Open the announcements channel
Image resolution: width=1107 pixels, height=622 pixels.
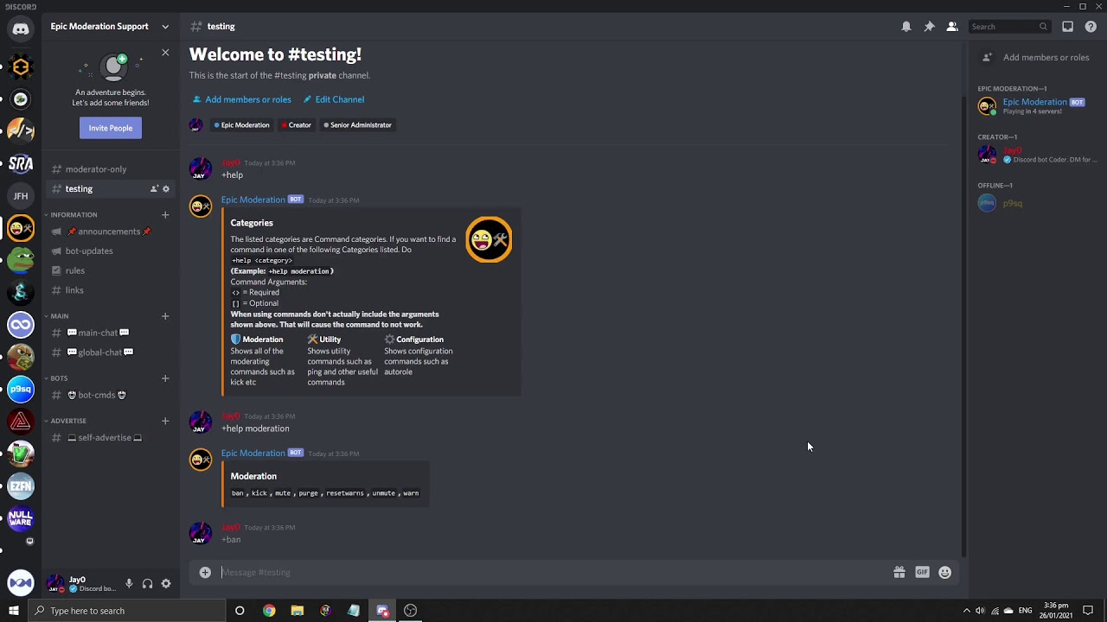111,232
